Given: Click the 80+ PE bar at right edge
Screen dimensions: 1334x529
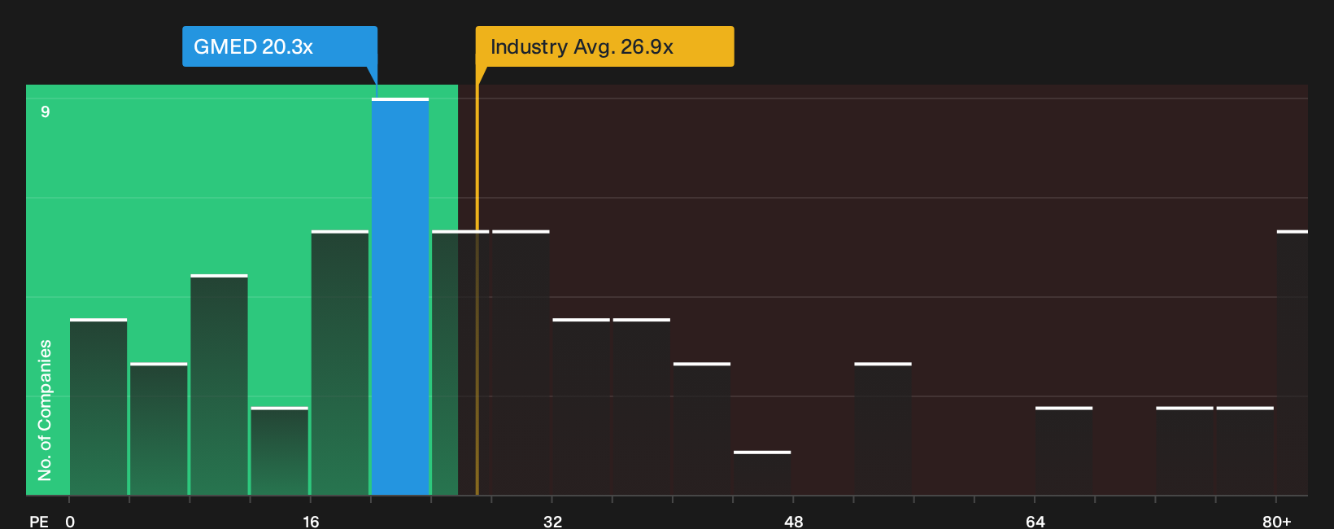Looking at the screenshot, I should coord(1293,363).
